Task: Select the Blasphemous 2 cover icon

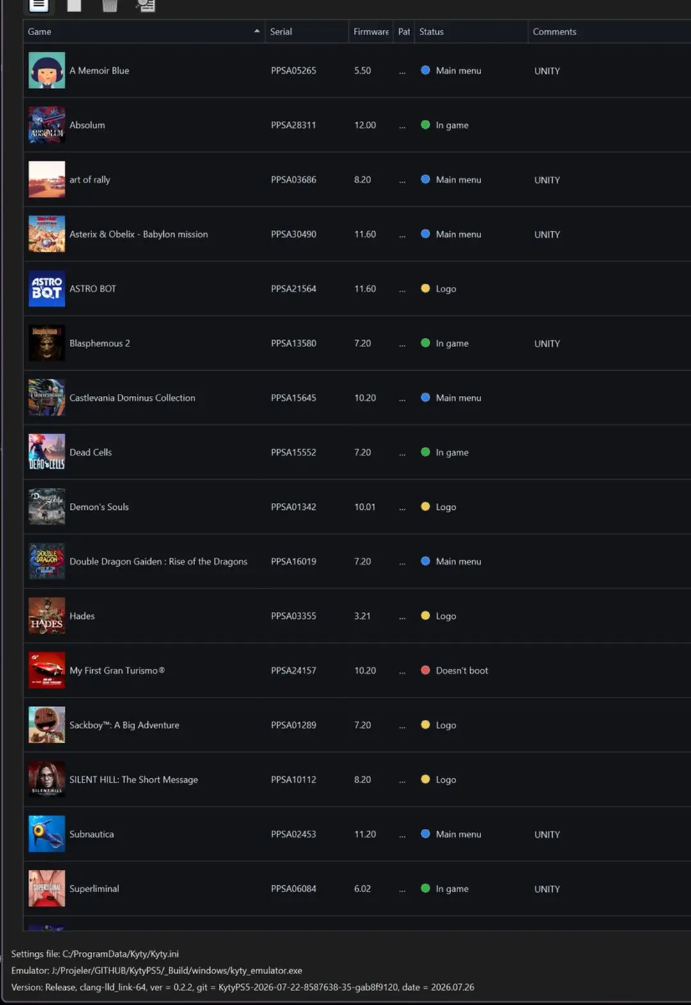Action: coord(47,343)
